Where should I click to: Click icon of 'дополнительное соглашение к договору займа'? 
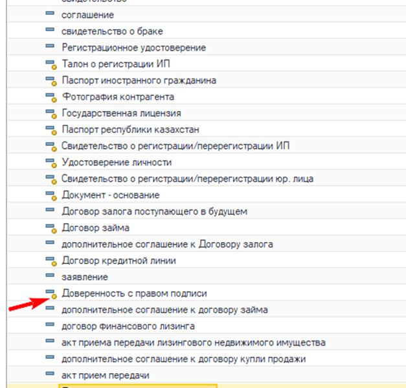coord(50,308)
